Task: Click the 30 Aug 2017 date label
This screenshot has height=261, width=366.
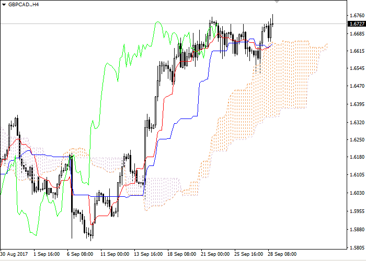Action: tap(14, 254)
